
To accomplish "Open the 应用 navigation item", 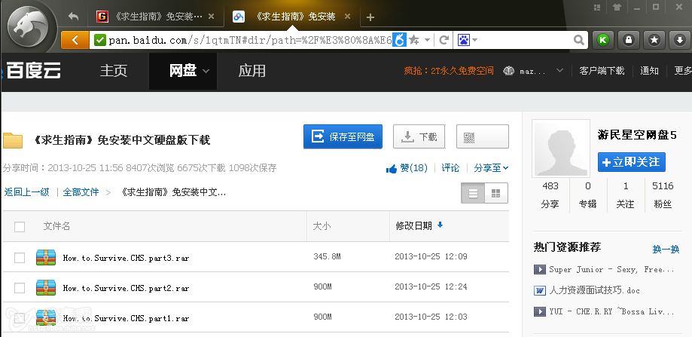I will [251, 71].
